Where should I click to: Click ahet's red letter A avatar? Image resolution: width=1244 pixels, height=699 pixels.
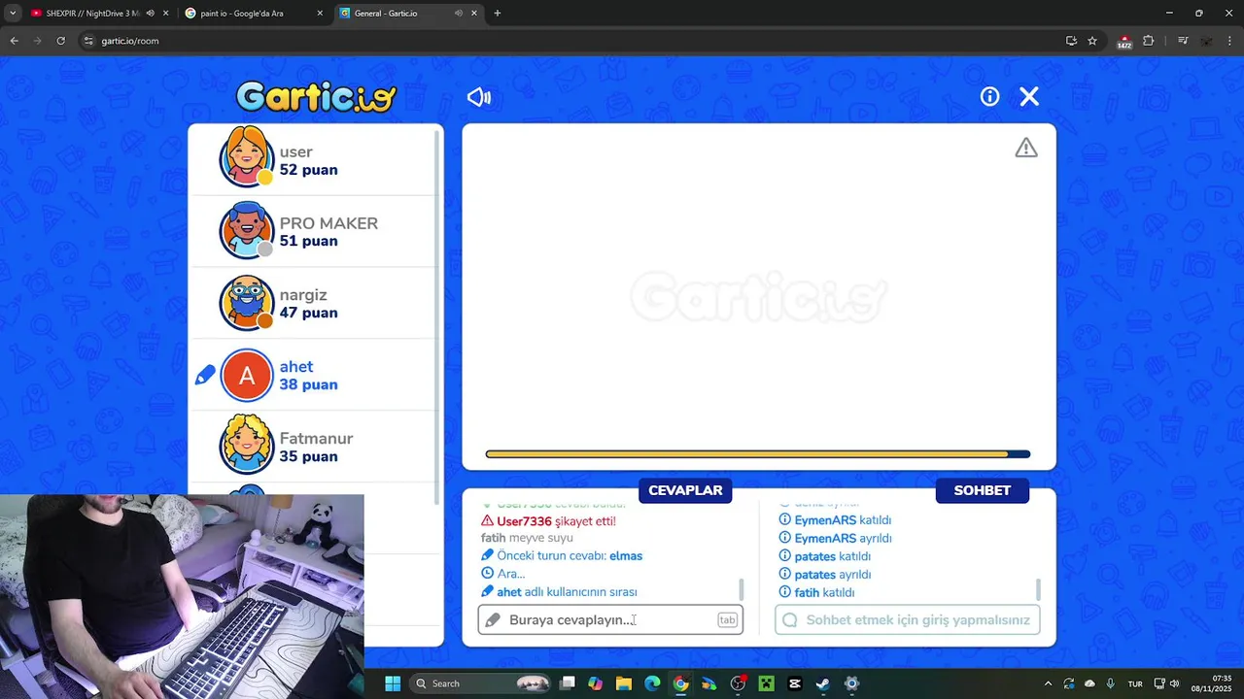coord(247,375)
